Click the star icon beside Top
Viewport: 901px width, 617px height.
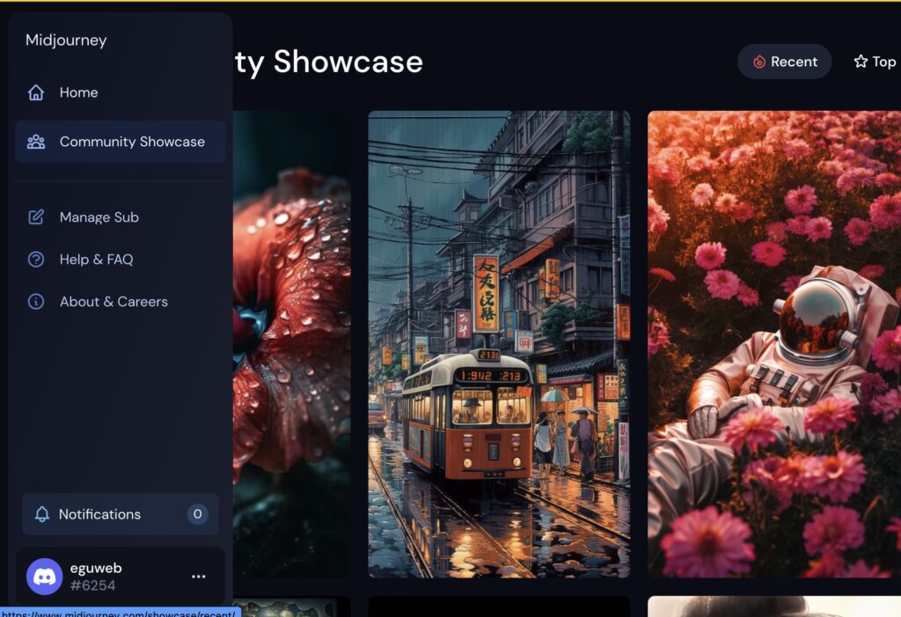coord(861,62)
